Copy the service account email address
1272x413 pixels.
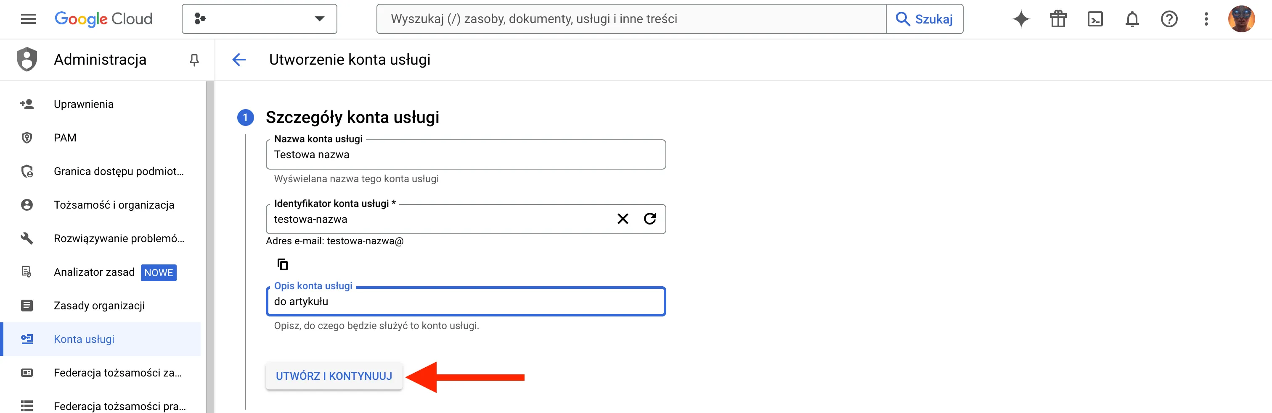click(x=282, y=265)
